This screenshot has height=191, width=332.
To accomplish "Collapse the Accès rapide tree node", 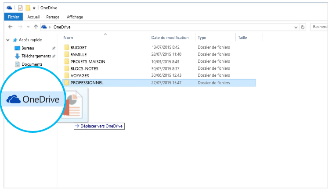I will coord(8,40).
